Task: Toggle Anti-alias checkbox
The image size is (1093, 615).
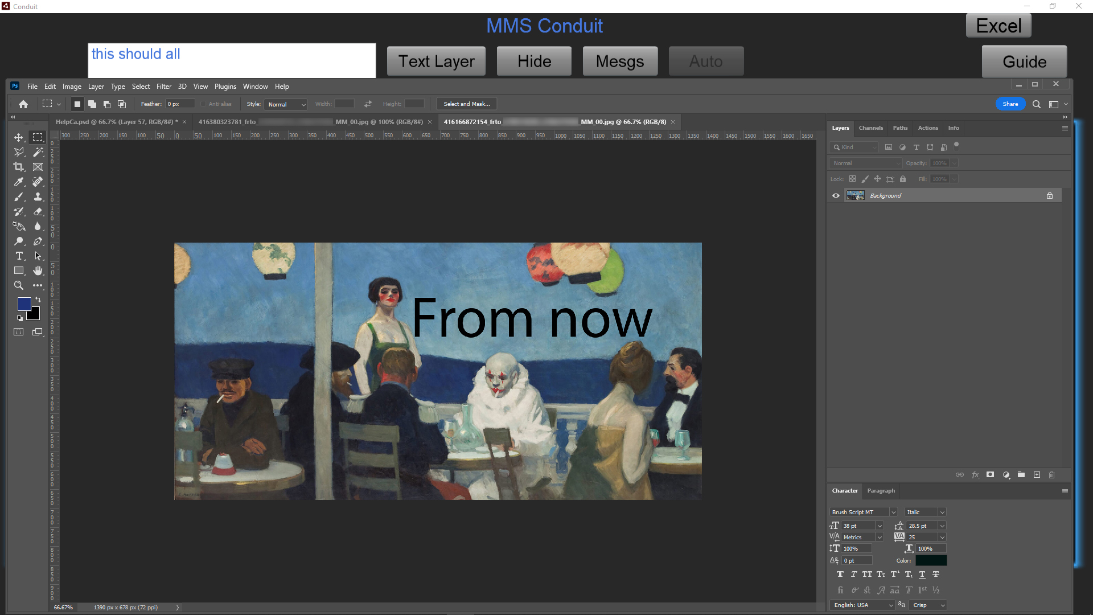Action: pos(203,104)
